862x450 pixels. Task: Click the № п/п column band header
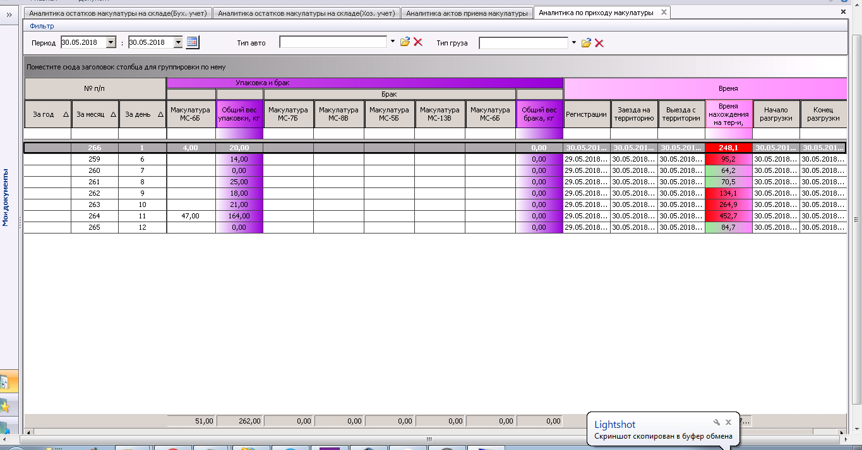tap(95, 89)
